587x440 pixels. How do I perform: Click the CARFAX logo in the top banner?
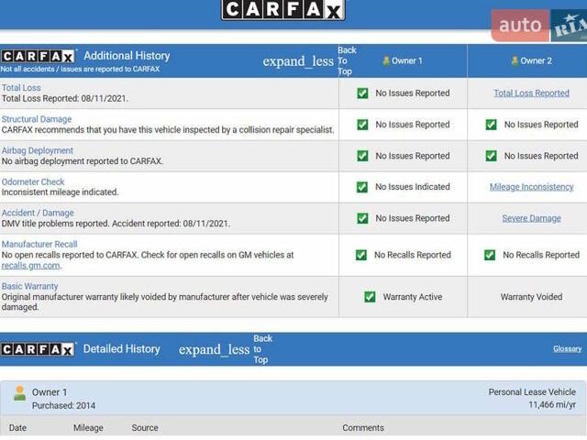283,9
